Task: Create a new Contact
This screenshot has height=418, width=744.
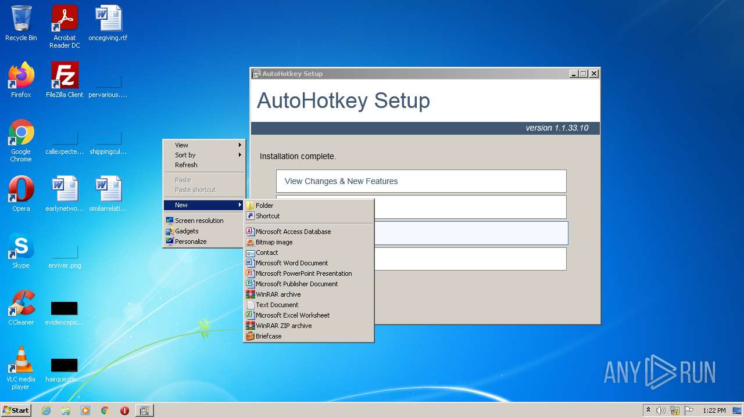Action: pyautogui.click(x=309, y=253)
